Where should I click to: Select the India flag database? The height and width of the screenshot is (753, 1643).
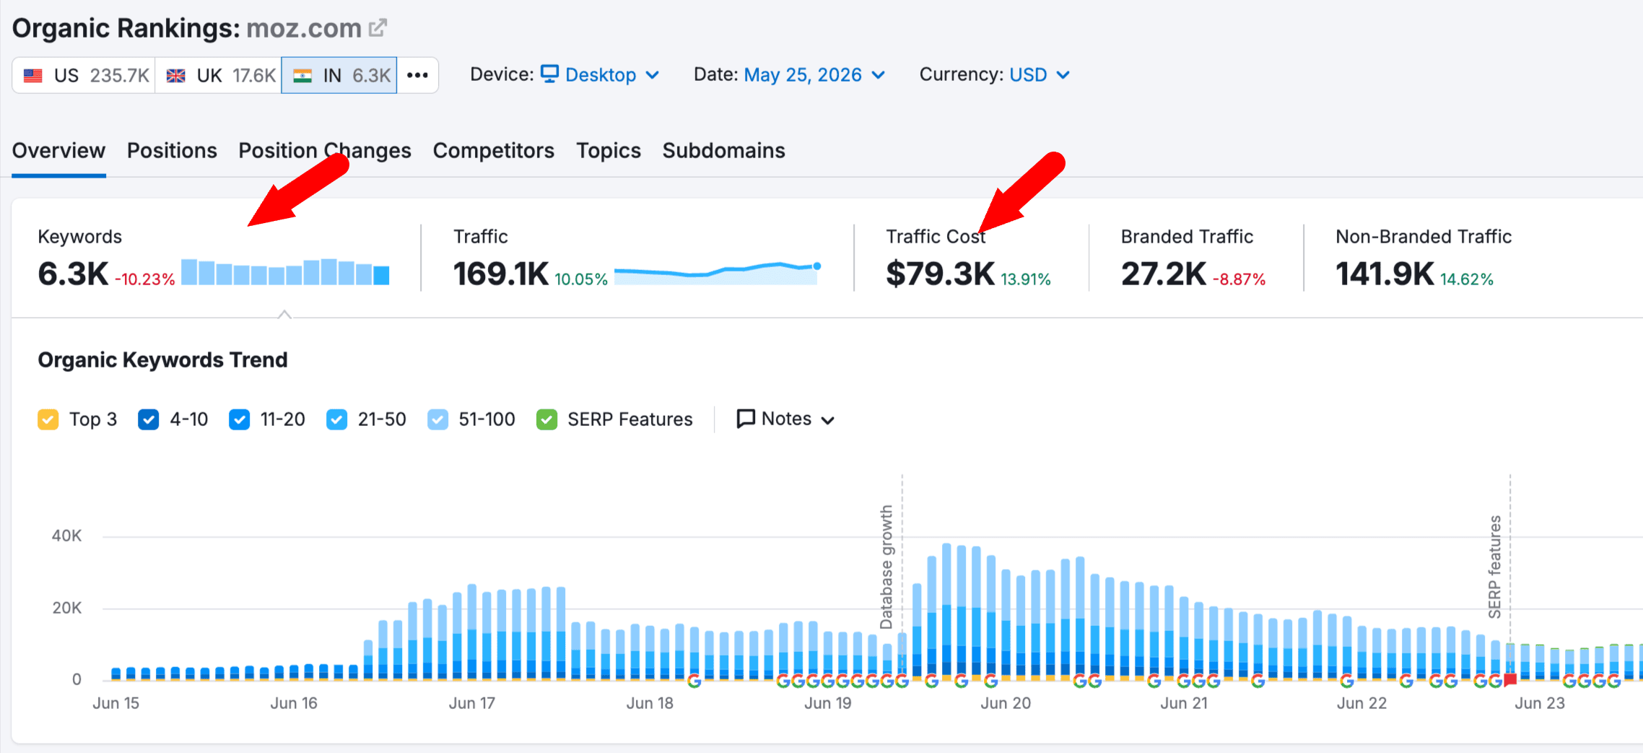pos(339,75)
